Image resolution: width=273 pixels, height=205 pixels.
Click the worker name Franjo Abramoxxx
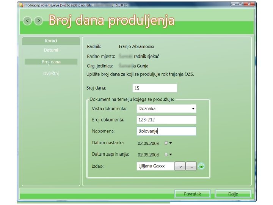coord(136,47)
